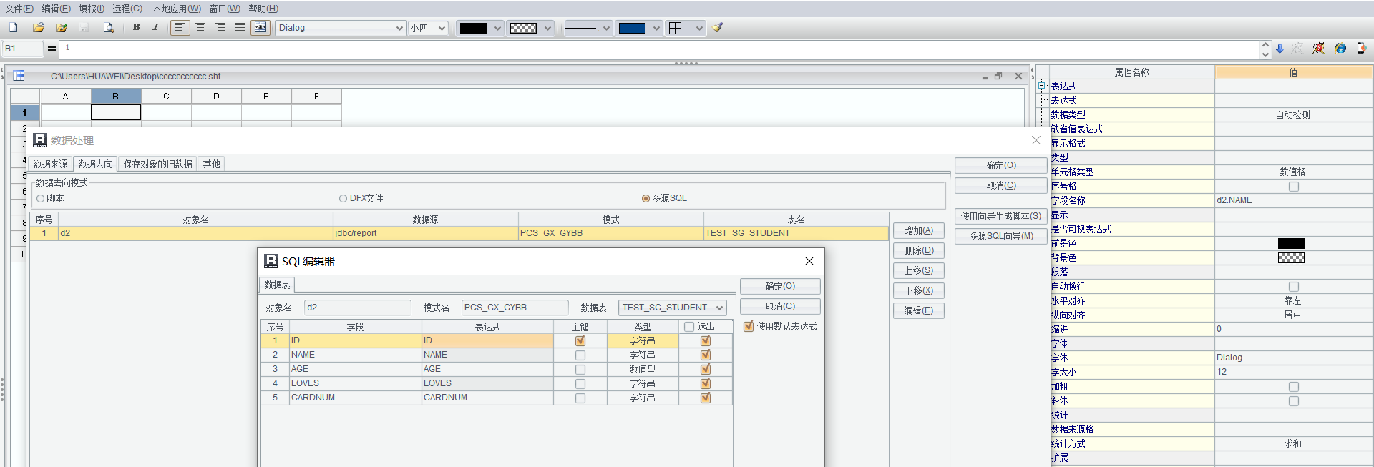Click the 对象名 input field in SQL editor
Screen dimensions: 1374x467
pyautogui.click(x=357, y=308)
